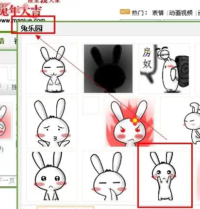The height and width of the screenshot is (209, 200).
Task: Click the sleepy-eyed rabbit emoticon thumbnail
Action: [x=52, y=69]
